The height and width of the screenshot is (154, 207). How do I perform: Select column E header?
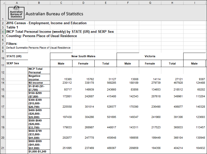tap(106, 3)
